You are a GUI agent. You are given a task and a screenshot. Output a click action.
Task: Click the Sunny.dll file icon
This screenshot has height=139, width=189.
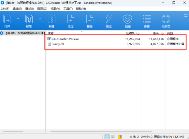[49, 44]
